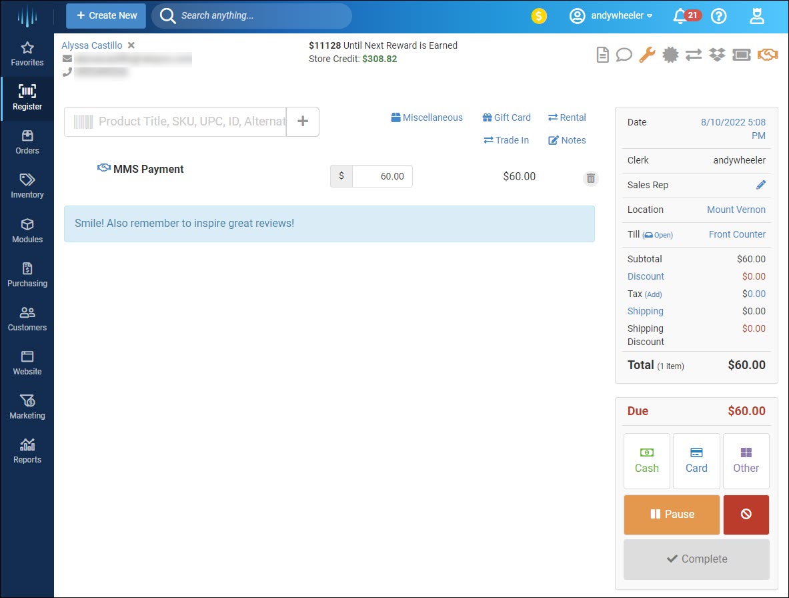Click the ticket icon in customer toolbar
Viewport: 789px width, 598px height.
pos(741,54)
